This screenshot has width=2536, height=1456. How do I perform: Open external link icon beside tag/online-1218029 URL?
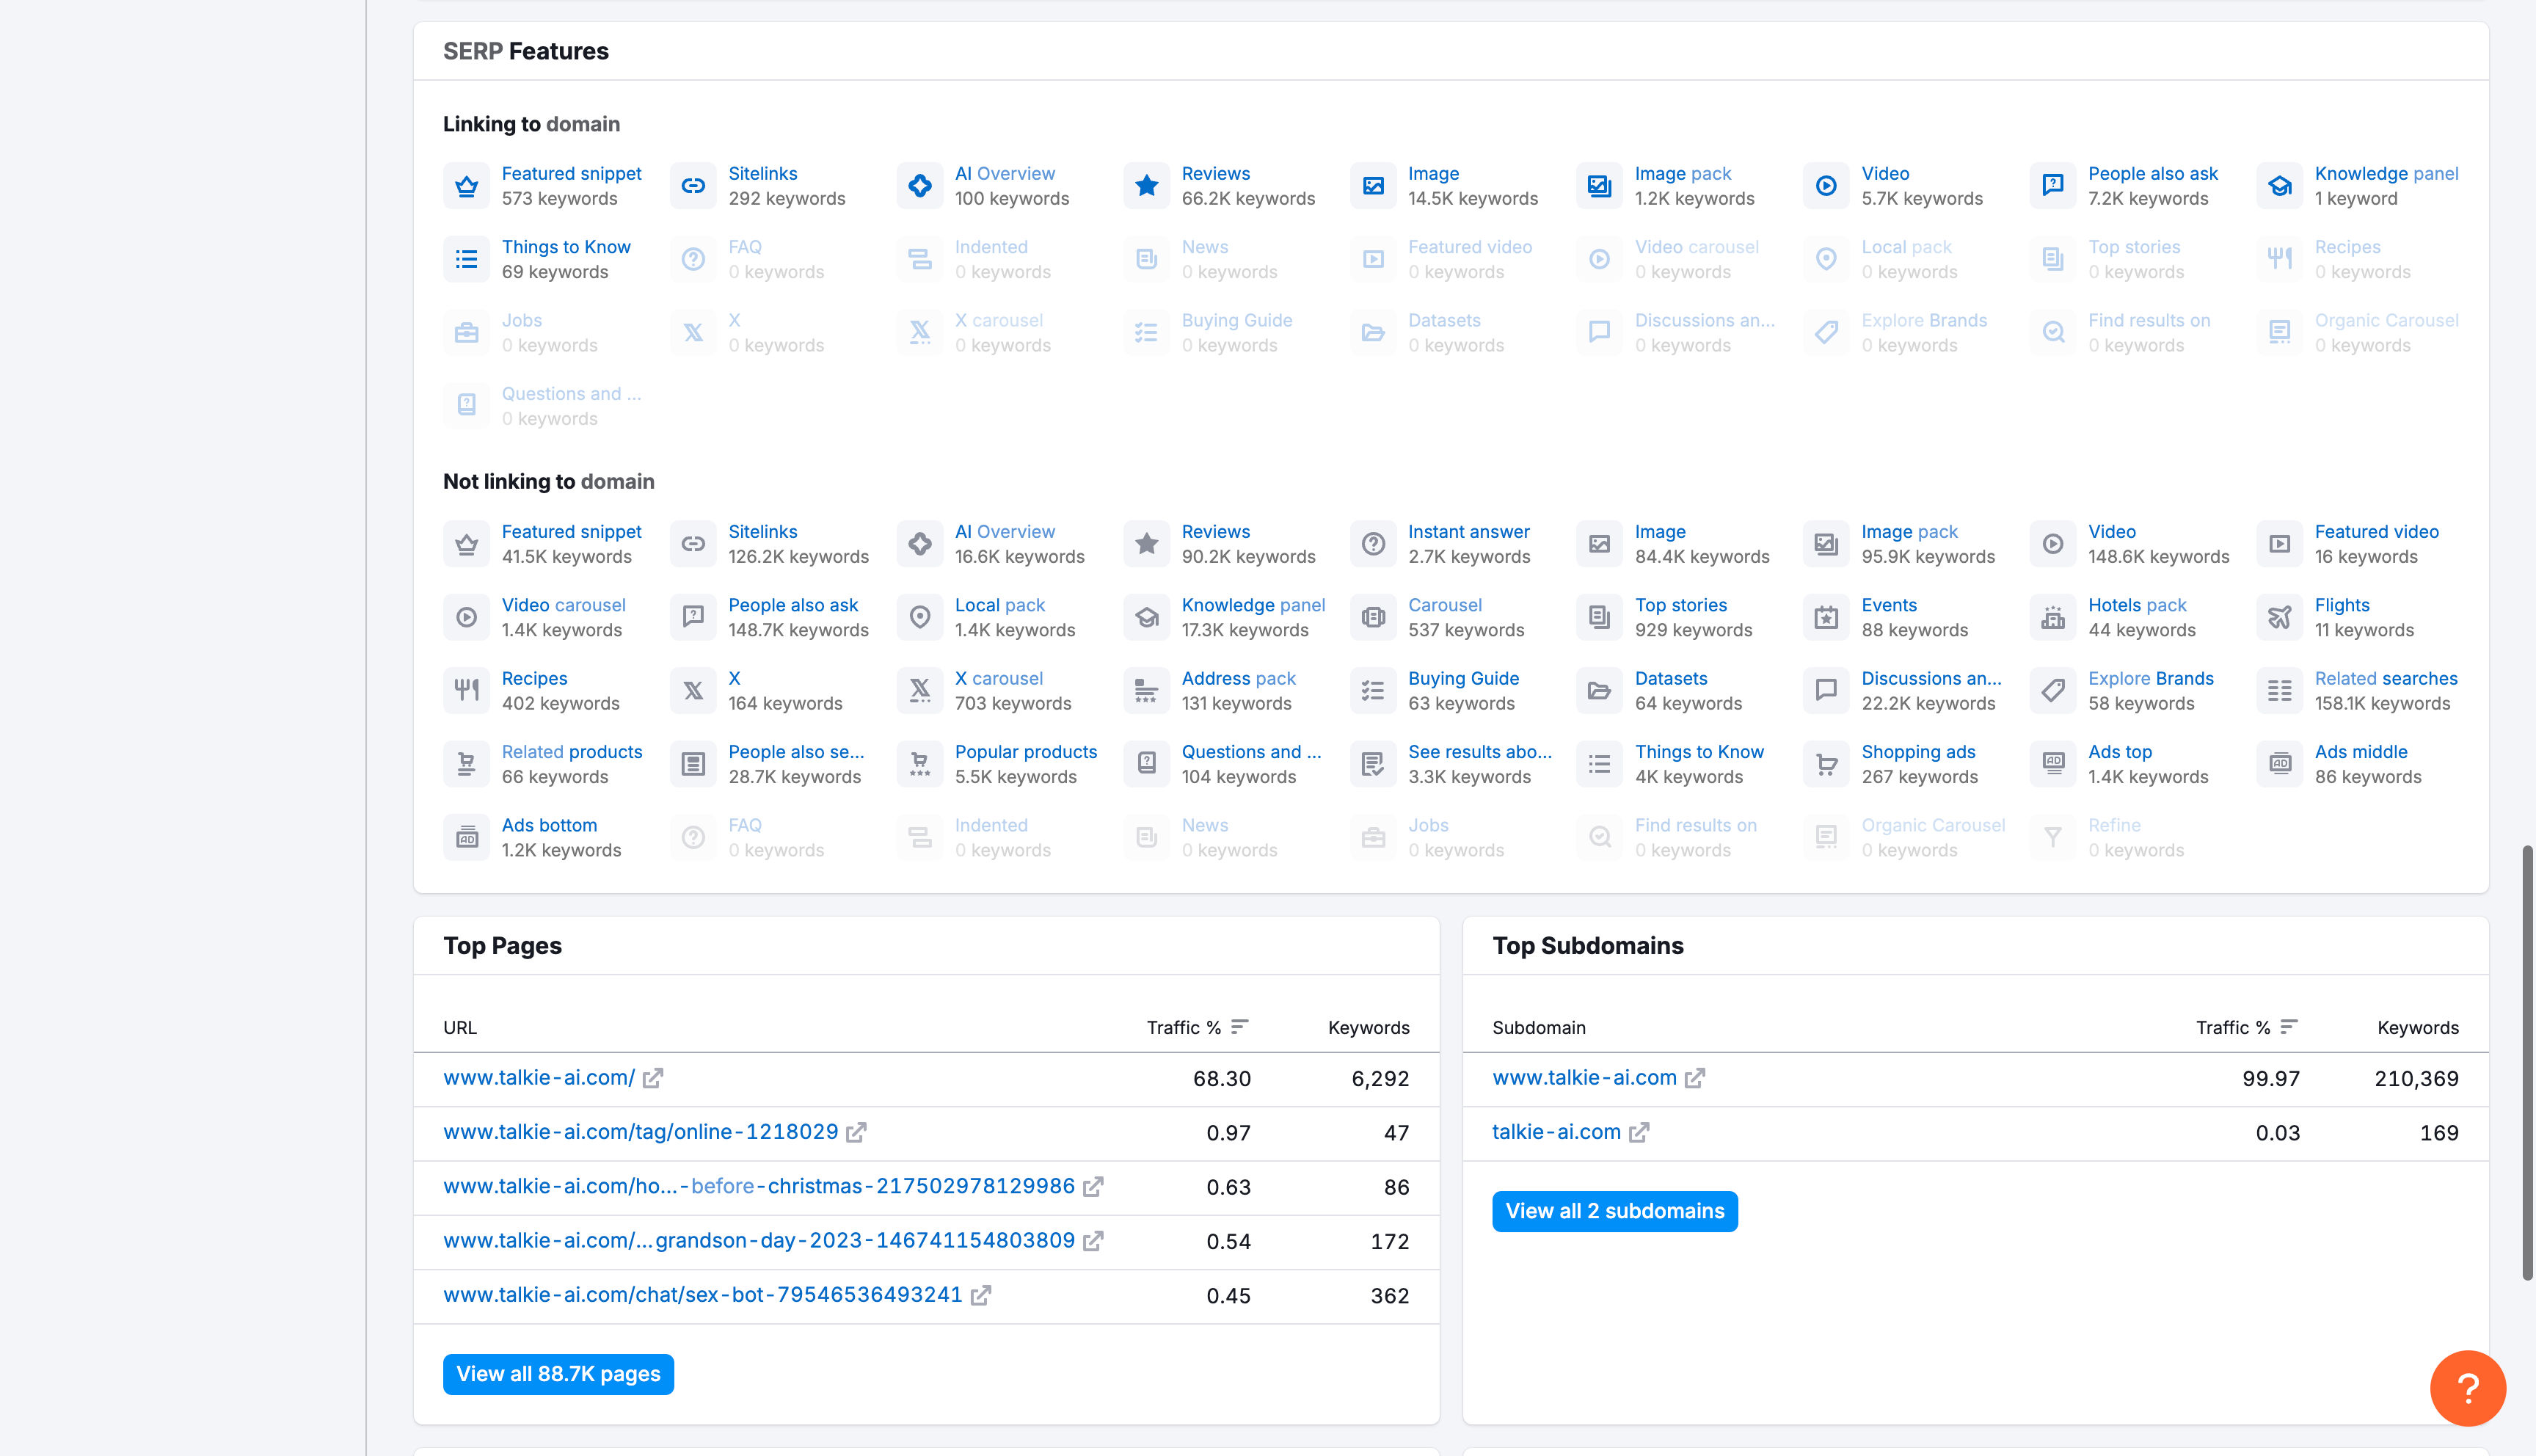(x=856, y=1132)
